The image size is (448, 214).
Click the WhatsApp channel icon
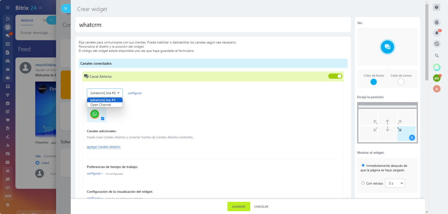(95, 114)
